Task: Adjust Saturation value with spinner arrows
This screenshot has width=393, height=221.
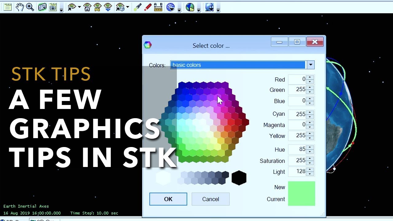Action: pyautogui.click(x=310, y=161)
